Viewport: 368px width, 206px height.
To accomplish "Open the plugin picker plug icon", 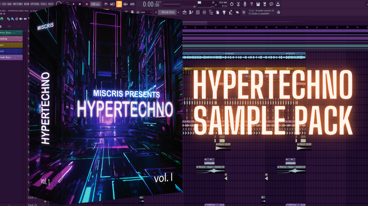I will 224,12.
